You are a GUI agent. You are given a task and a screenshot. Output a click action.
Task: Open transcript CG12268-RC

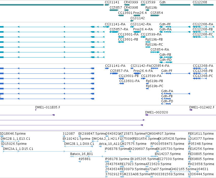[203, 34]
